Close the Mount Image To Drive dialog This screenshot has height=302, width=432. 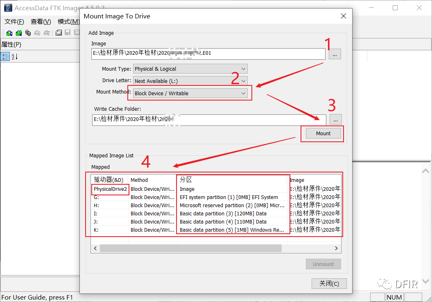click(343, 16)
